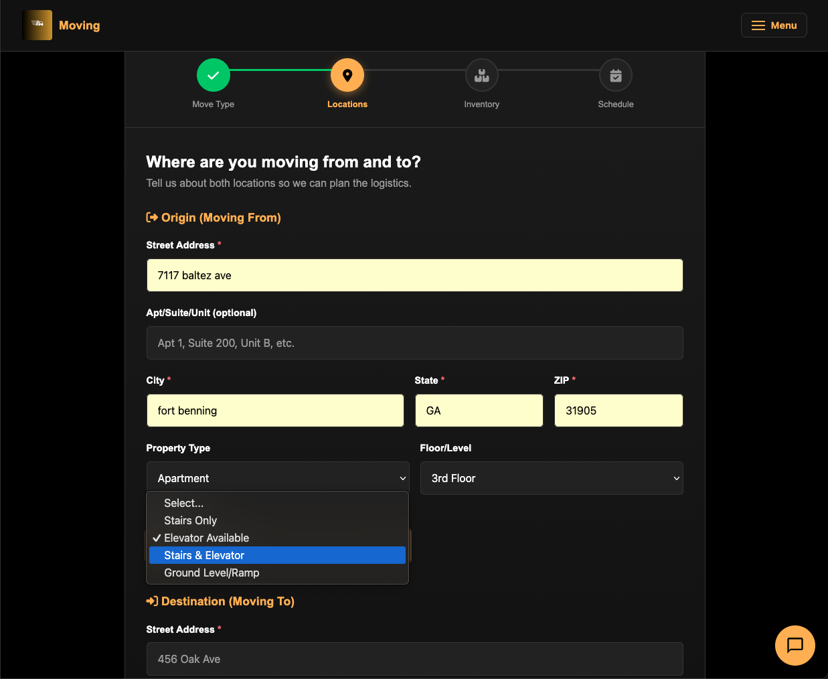Click the origin Street Address field
Image resolution: width=828 pixels, height=679 pixels.
[x=414, y=275]
